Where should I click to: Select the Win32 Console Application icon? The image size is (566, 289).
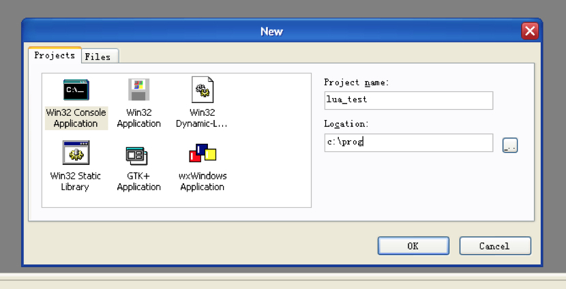[x=76, y=90]
